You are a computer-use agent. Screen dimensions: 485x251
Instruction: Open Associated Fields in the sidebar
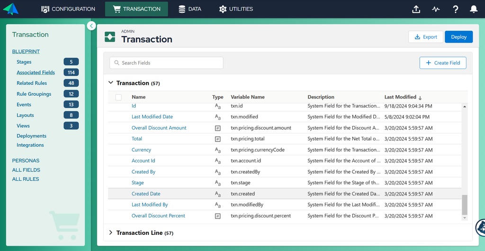[x=36, y=72]
